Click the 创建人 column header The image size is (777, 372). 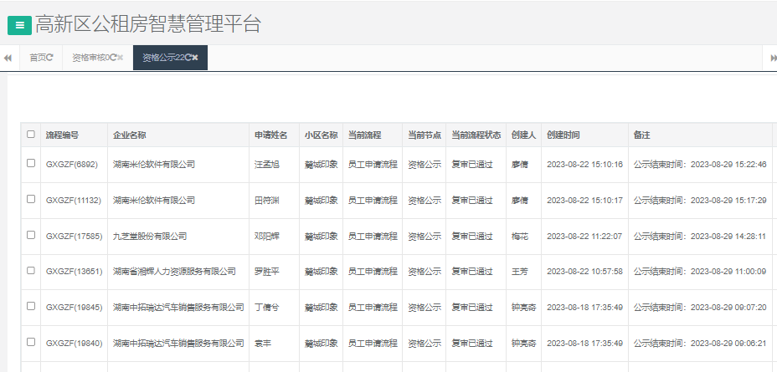524,135
